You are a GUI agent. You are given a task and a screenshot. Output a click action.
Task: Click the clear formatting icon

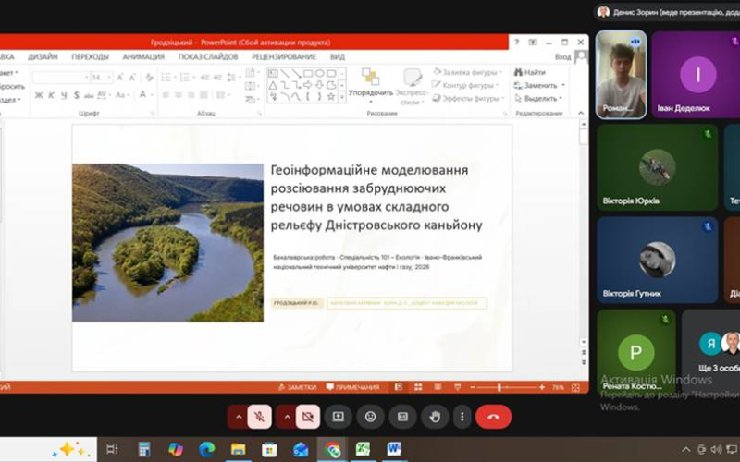[x=150, y=78]
